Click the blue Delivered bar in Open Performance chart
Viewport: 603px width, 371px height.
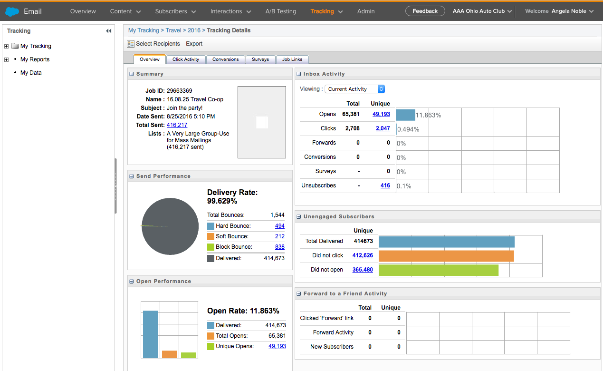pyautogui.click(x=150, y=334)
